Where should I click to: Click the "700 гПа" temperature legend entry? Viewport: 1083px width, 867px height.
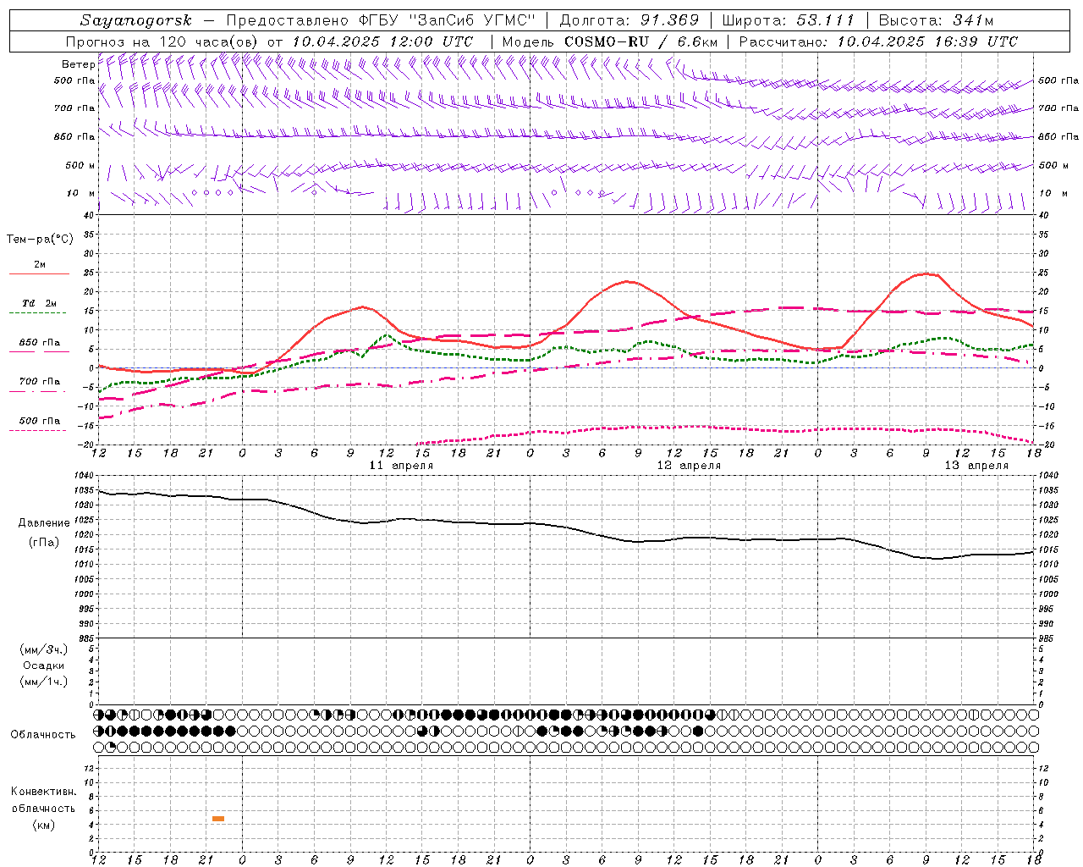pyautogui.click(x=40, y=381)
